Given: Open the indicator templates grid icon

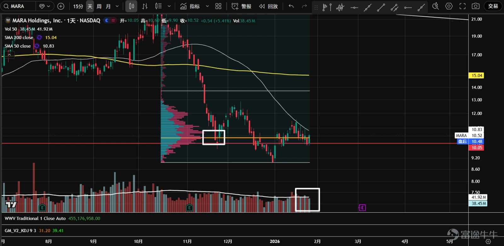Looking at the screenshot, I should tap(218, 6).
